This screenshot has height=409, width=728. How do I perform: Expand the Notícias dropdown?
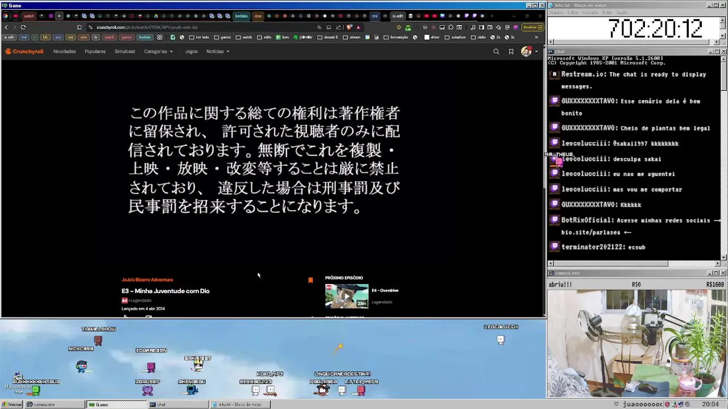pos(218,52)
